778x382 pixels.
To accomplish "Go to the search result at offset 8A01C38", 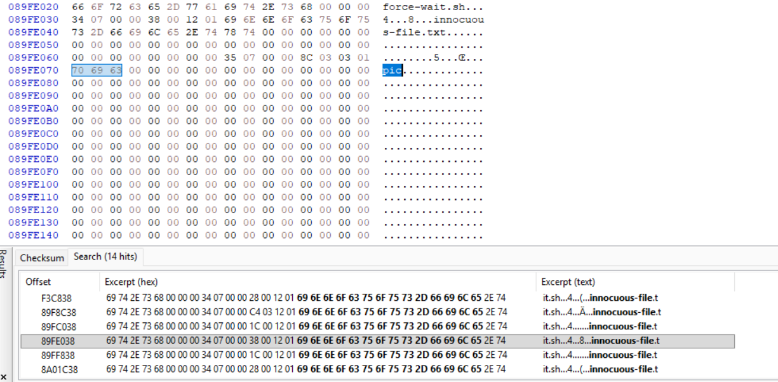I will pyautogui.click(x=59, y=369).
